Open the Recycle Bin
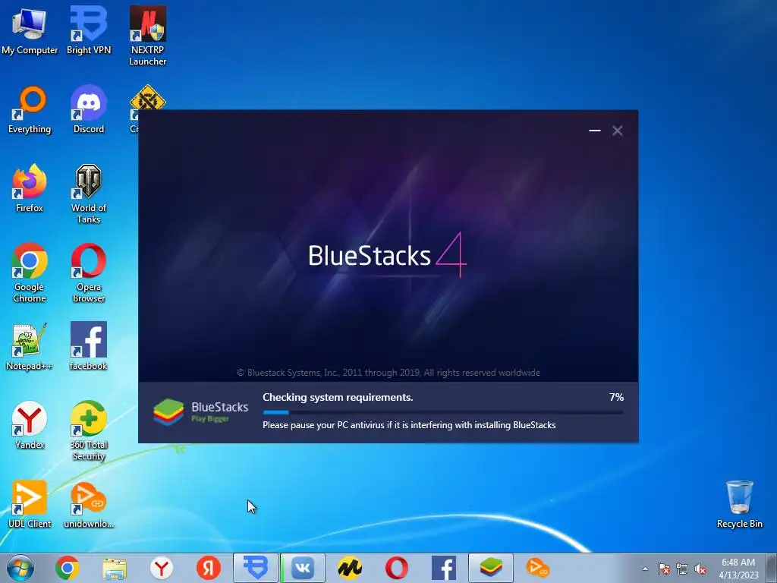Viewport: 777px width, 583px height. (739, 505)
